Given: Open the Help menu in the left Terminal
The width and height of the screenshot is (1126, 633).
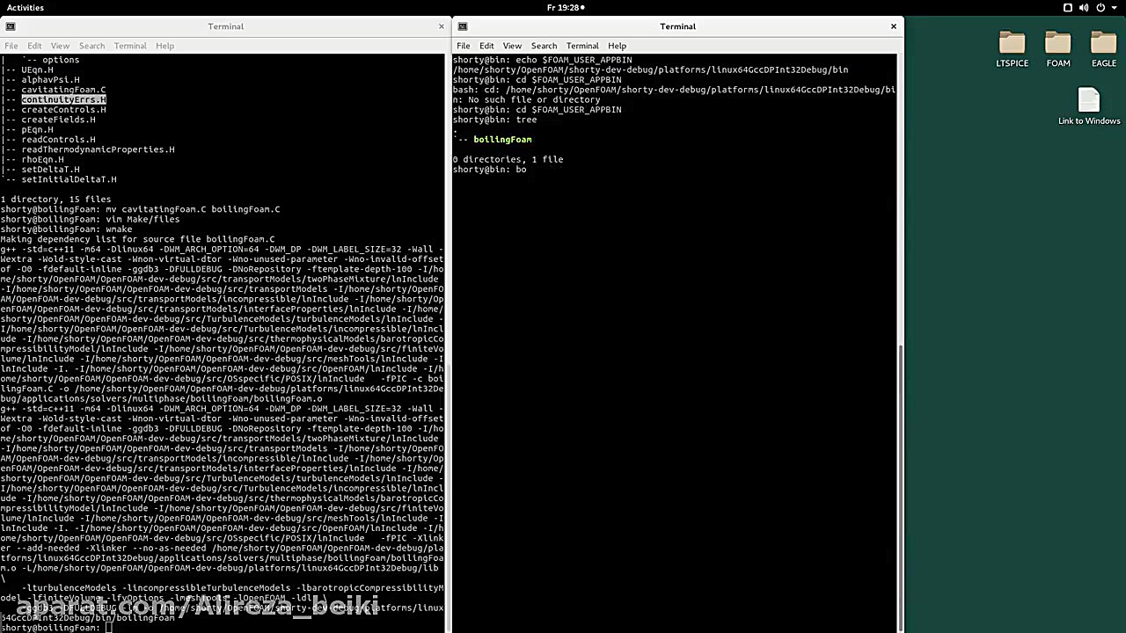Looking at the screenshot, I should [x=165, y=46].
